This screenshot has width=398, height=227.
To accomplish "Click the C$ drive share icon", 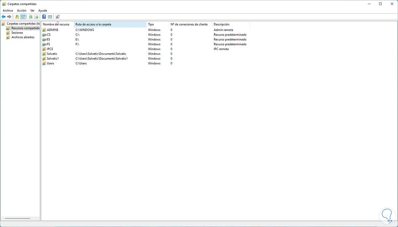I will tap(44, 35).
